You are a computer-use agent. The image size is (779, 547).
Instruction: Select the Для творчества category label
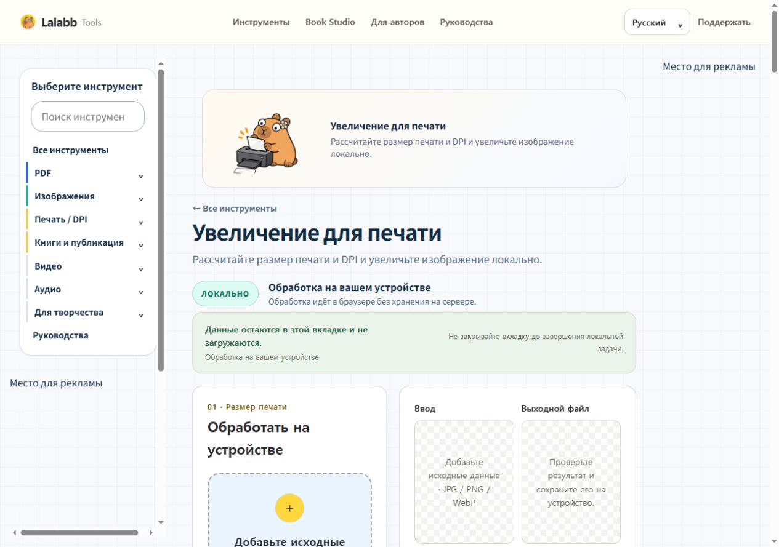(69, 312)
